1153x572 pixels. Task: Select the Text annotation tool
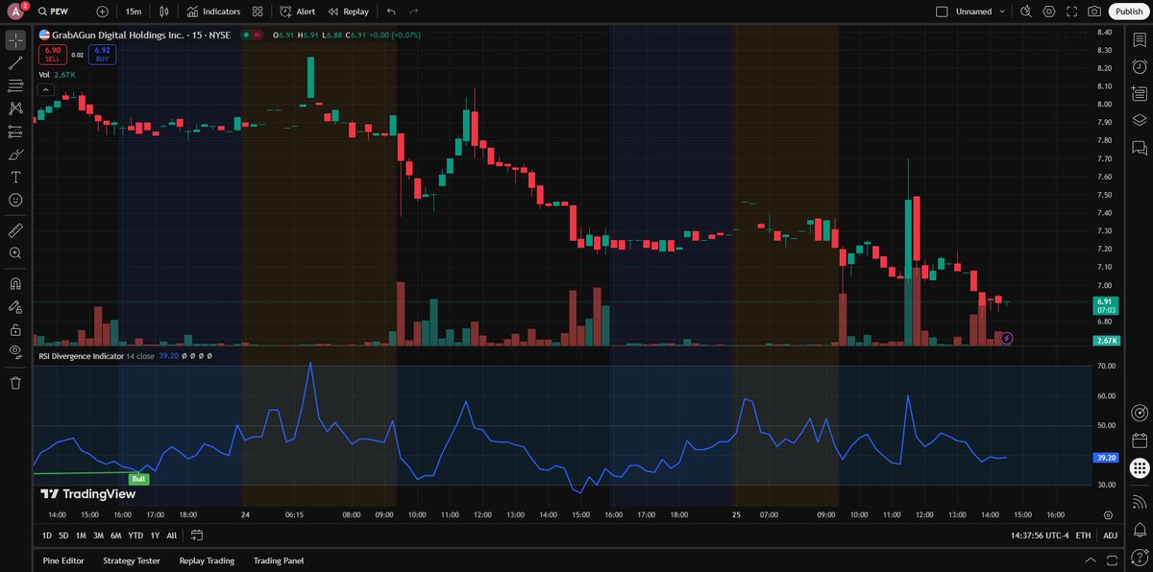[x=15, y=178]
